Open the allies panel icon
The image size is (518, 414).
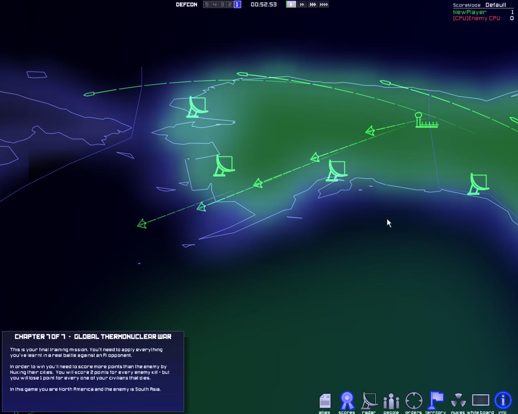325,401
